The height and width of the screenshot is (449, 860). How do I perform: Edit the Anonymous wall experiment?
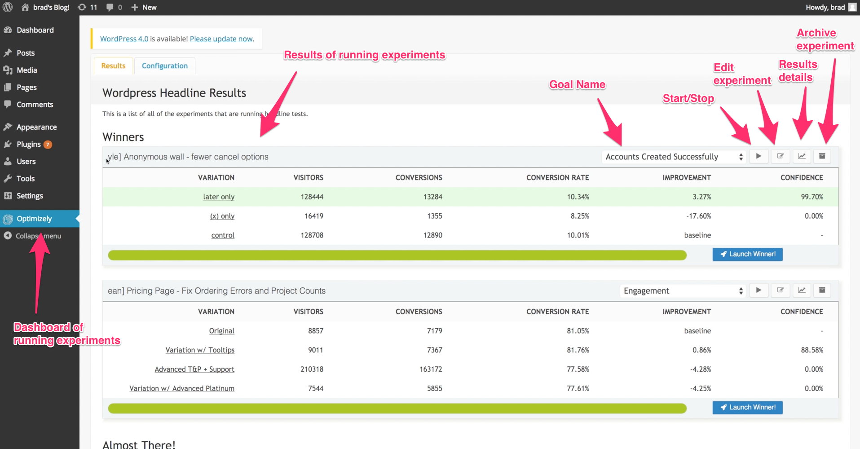coord(781,156)
